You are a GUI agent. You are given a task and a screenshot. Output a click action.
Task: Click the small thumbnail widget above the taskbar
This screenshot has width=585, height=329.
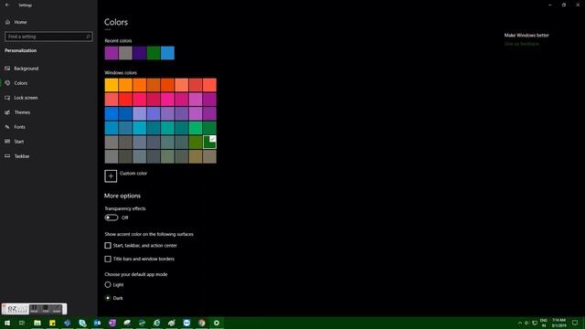[34, 309]
